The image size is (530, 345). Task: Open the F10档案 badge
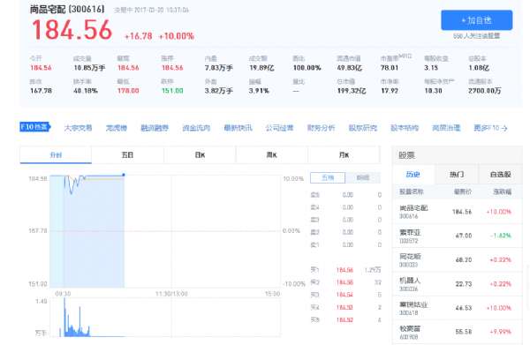[34, 127]
